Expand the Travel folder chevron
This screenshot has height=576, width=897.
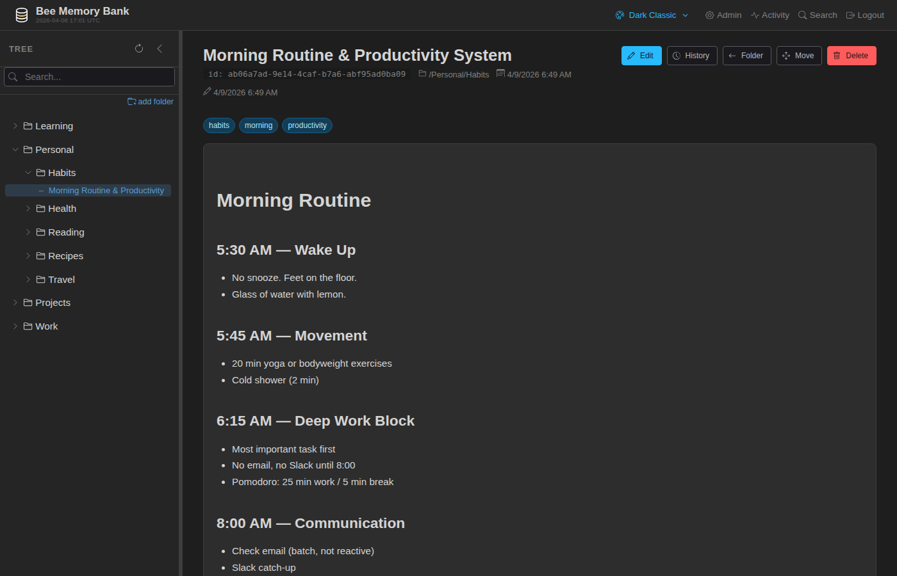[x=28, y=280]
